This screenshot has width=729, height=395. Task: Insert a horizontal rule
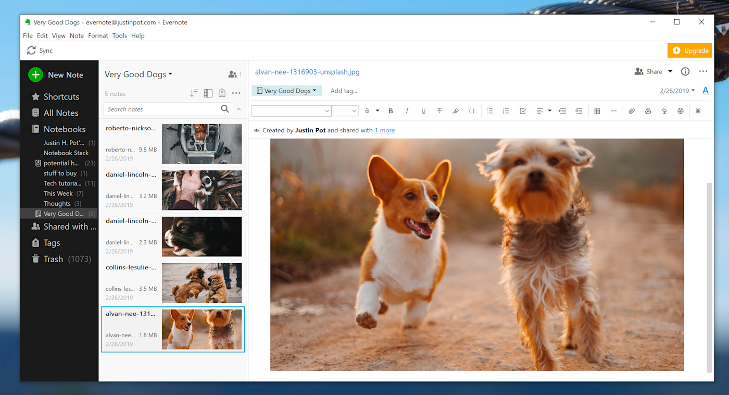coord(613,111)
